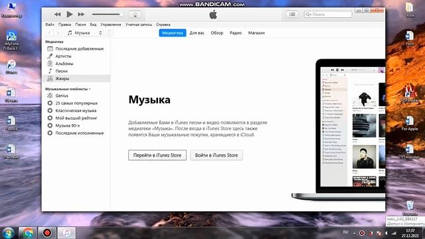Click the network signal tray icon
Screen dimensions: 425x239
point(394,233)
